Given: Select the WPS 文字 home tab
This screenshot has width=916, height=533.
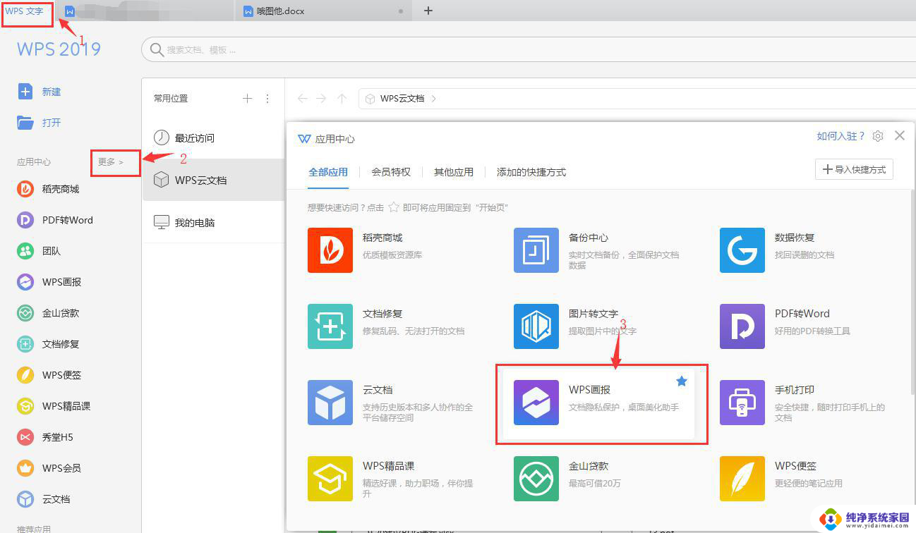Looking at the screenshot, I should coord(25,11).
